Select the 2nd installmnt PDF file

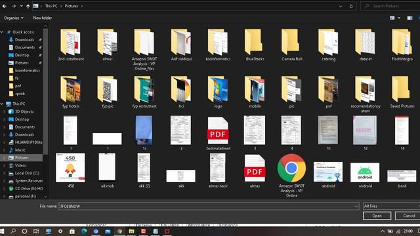point(218,133)
